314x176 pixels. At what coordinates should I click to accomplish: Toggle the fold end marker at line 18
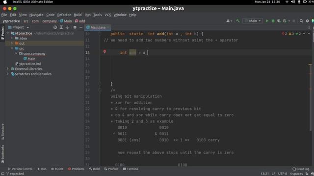pyautogui.click(x=100, y=84)
